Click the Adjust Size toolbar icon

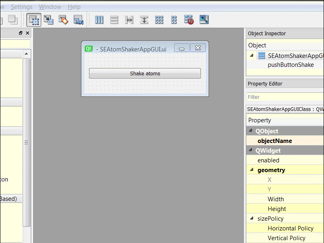(x=204, y=19)
